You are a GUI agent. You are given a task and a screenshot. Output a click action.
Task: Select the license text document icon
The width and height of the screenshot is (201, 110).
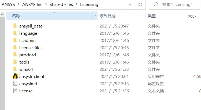tap(15, 91)
